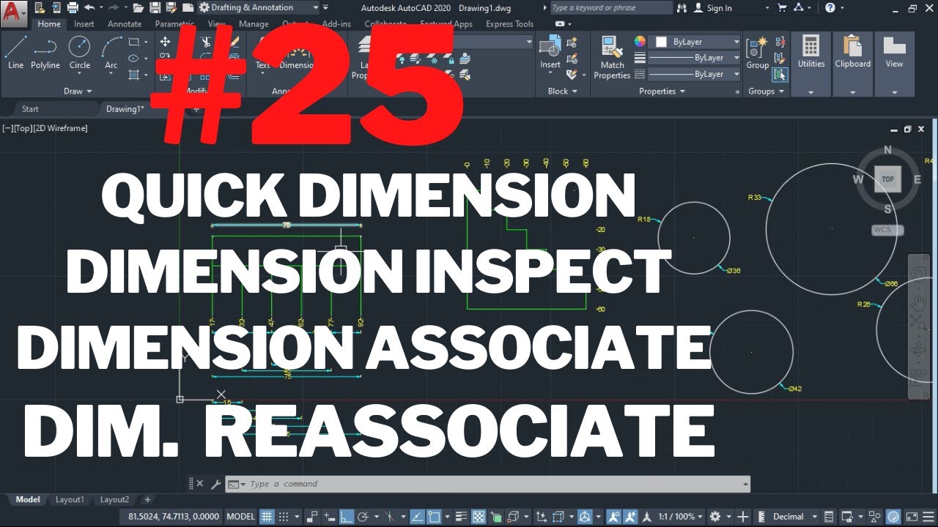
Task: Click the Plot printer icon
Action: coord(72,8)
